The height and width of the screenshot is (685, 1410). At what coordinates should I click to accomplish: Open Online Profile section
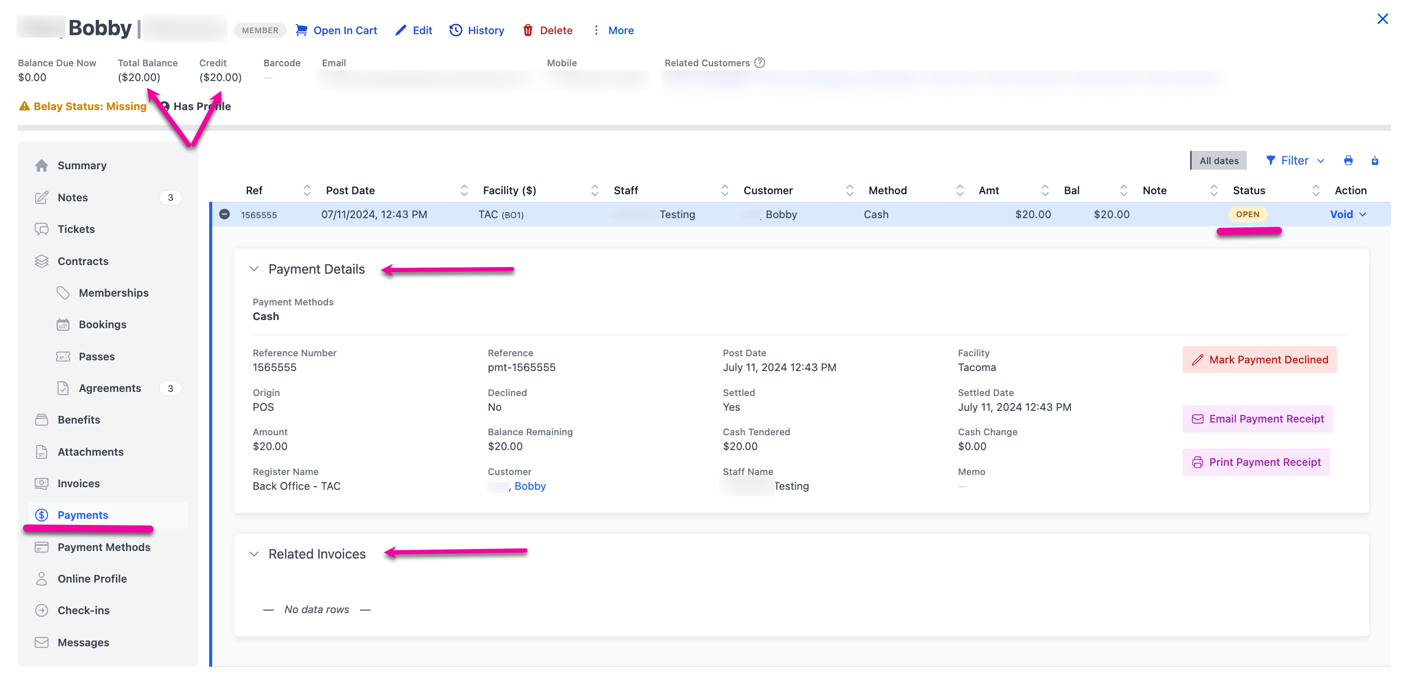tap(108, 578)
